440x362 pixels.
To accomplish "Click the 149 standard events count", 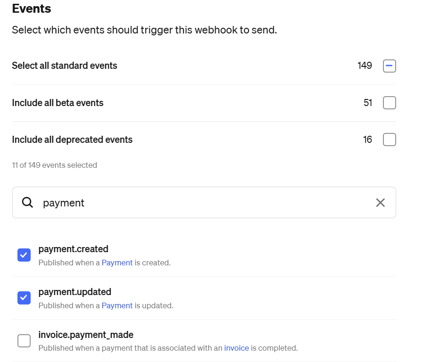I will pos(365,66).
